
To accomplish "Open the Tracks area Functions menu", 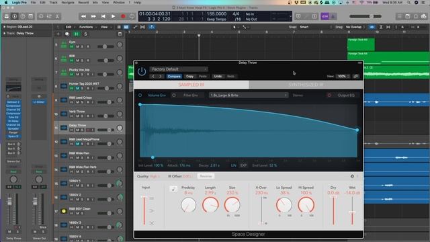I will [88, 27].
